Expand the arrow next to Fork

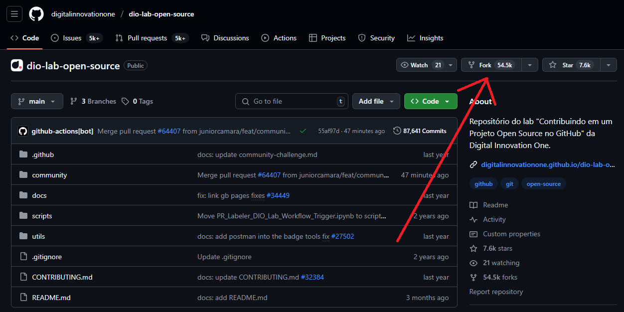tap(530, 65)
